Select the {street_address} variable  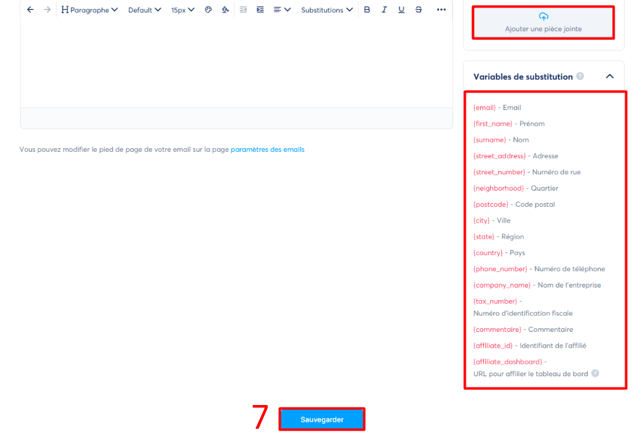(500, 156)
